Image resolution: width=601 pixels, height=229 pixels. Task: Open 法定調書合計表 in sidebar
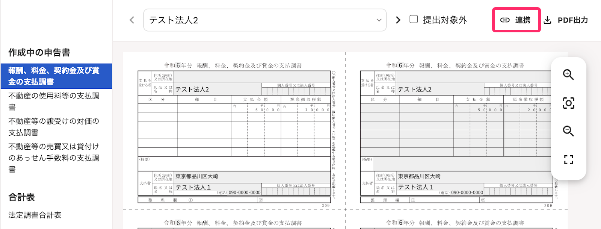pyautogui.click(x=35, y=215)
